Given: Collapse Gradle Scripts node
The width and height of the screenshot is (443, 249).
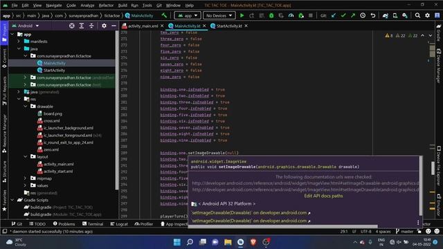Looking at the screenshot, I should pyautogui.click(x=12, y=200).
